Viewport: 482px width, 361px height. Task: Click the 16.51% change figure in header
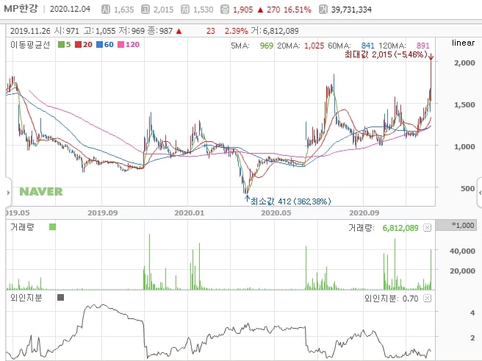(298, 10)
